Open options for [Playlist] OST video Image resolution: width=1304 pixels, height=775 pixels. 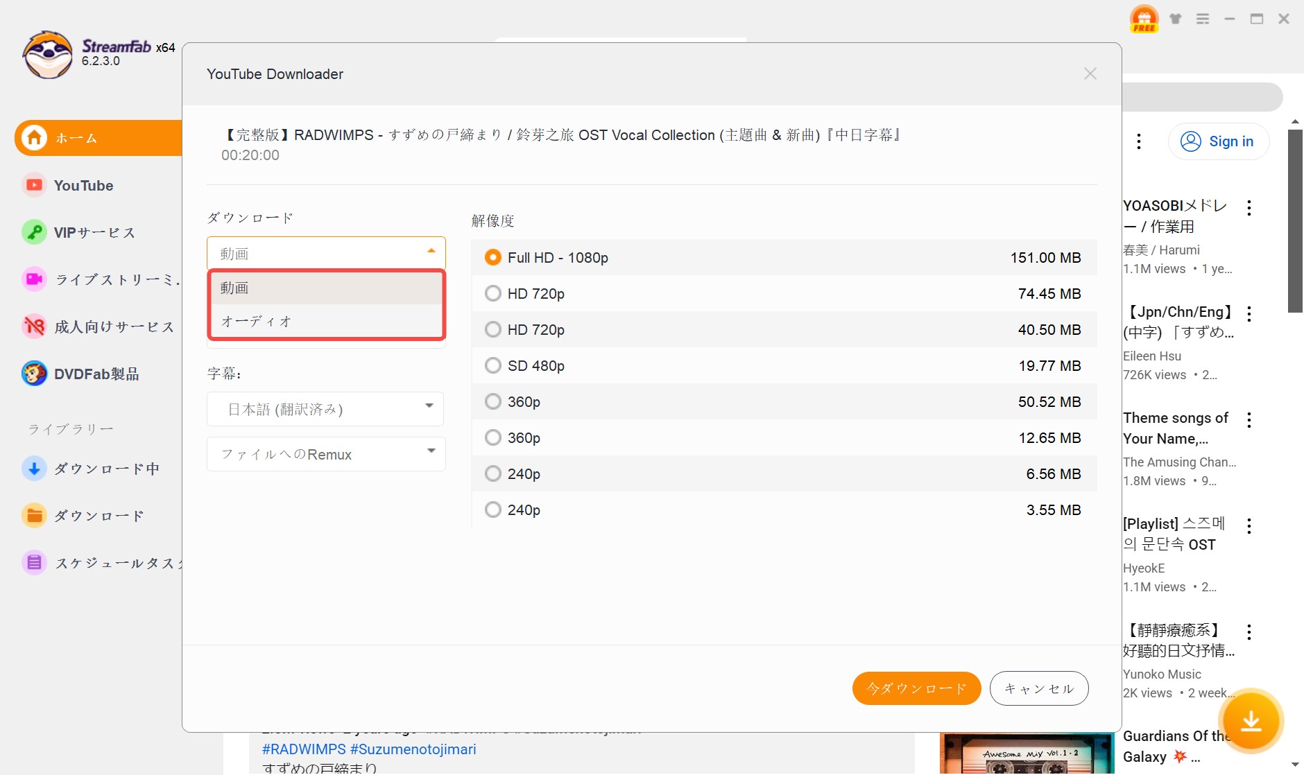(1249, 526)
